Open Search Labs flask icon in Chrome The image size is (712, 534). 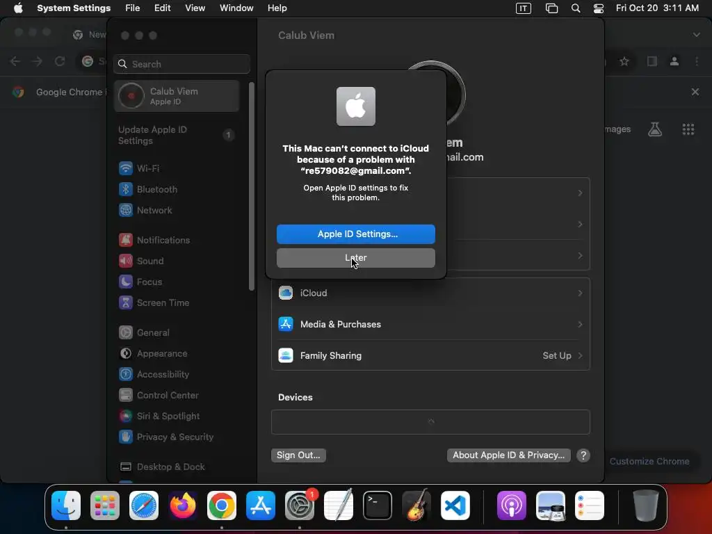coord(655,129)
